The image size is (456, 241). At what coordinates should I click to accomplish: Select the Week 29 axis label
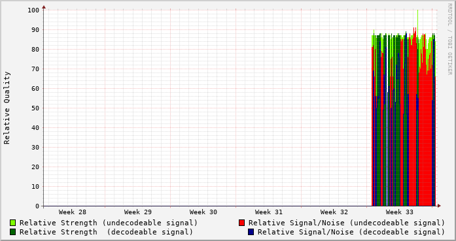pyautogui.click(x=138, y=212)
